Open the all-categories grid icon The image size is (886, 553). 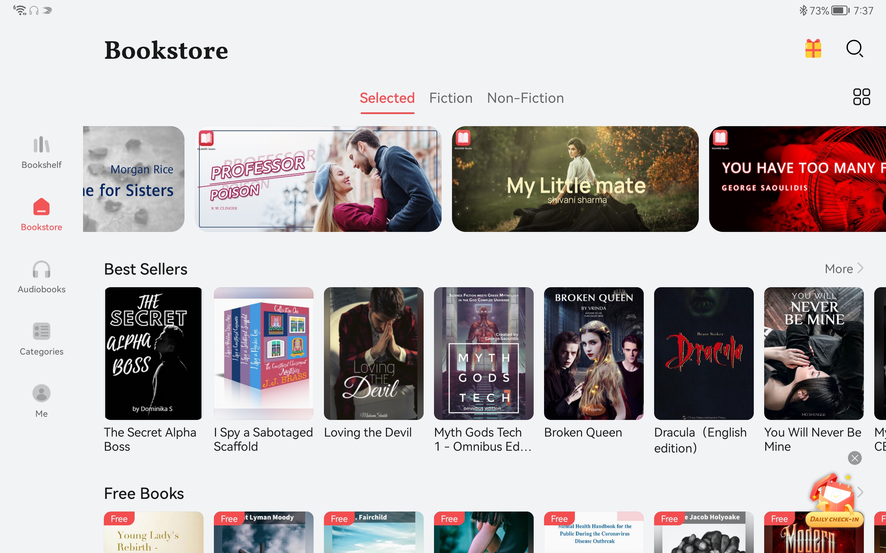[x=861, y=97]
